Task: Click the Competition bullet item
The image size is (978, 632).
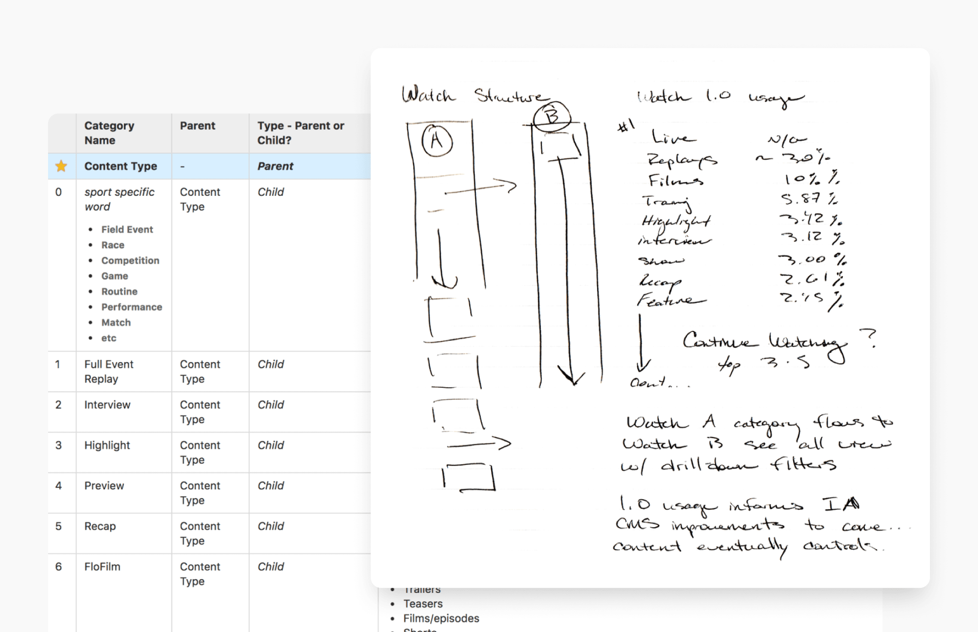Action: coord(130,261)
